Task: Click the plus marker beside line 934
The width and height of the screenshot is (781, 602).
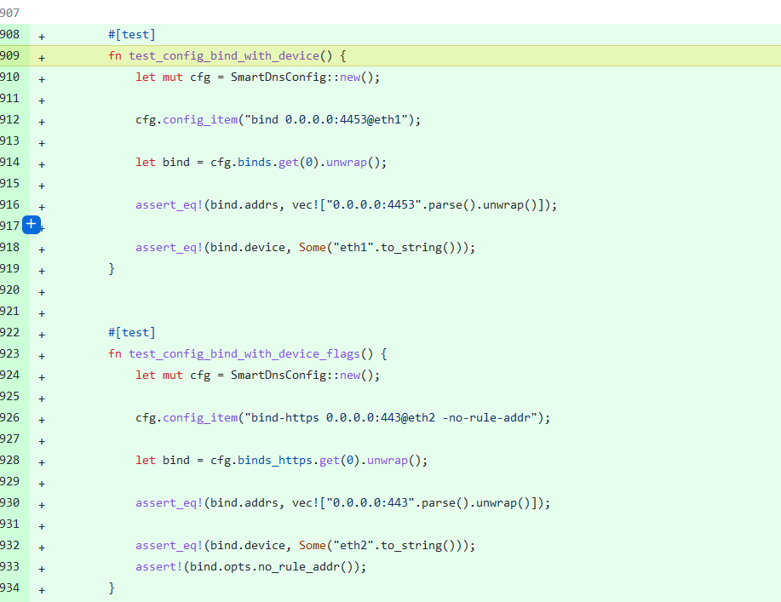Action: pos(41,588)
